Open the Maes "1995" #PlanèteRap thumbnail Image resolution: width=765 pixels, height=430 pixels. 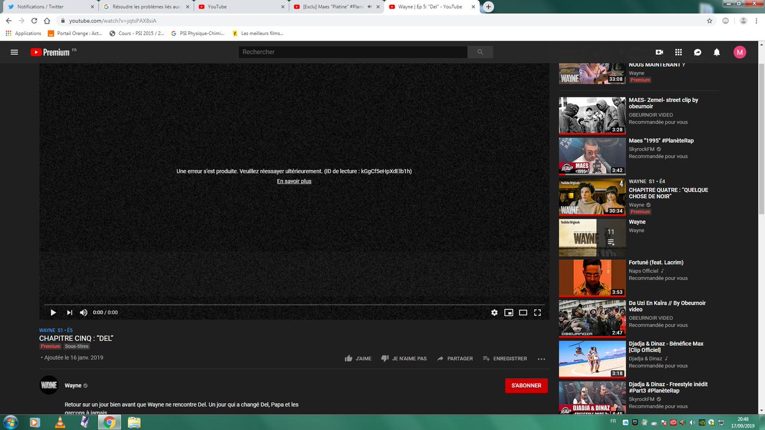coord(592,156)
